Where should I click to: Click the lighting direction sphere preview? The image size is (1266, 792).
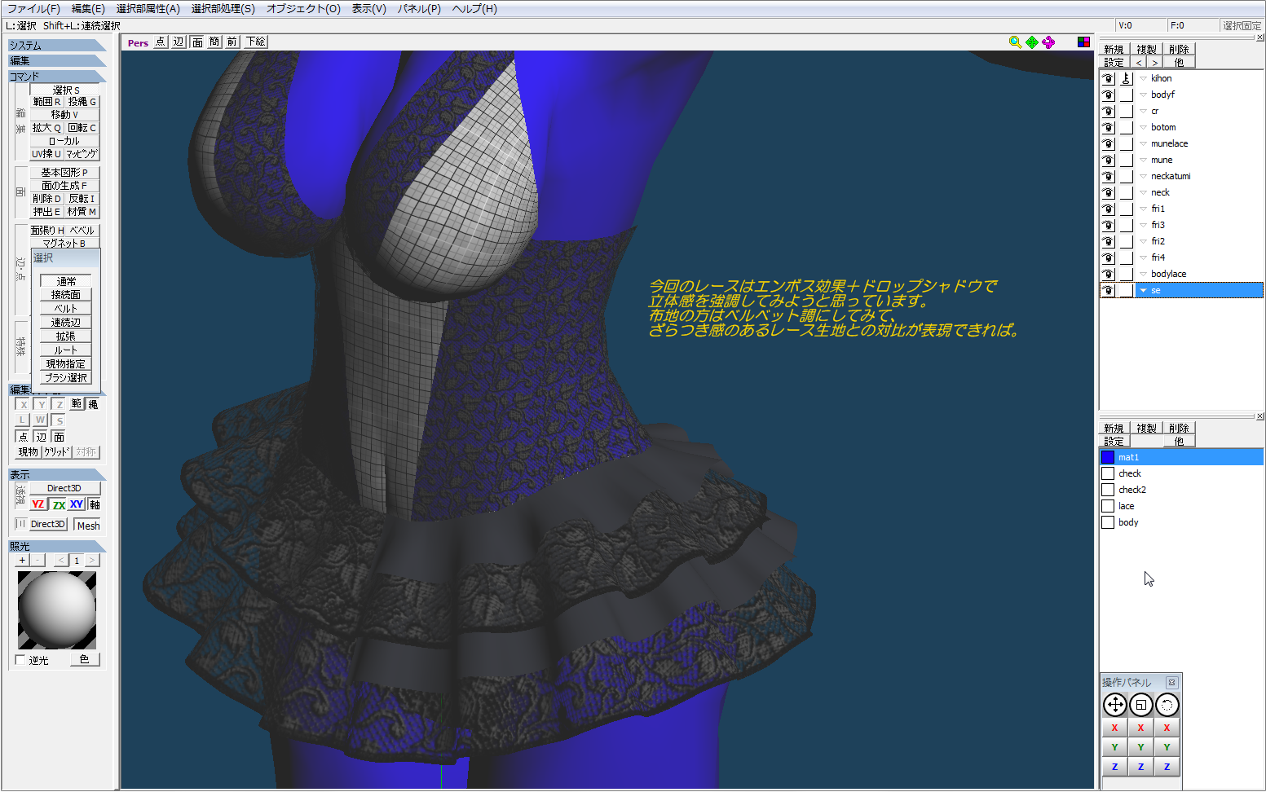(x=57, y=609)
